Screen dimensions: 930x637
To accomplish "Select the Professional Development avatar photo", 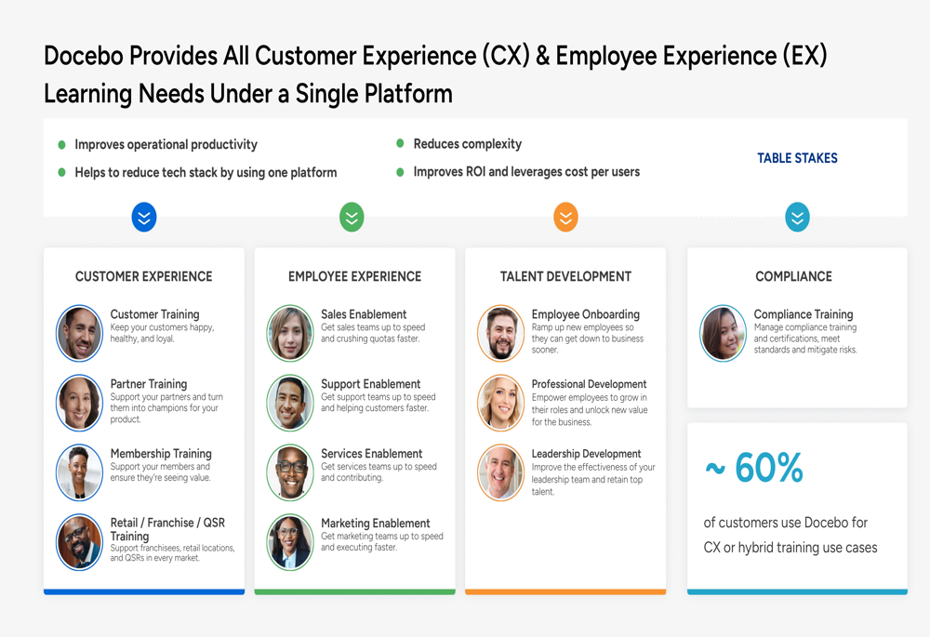I will 501,403.
